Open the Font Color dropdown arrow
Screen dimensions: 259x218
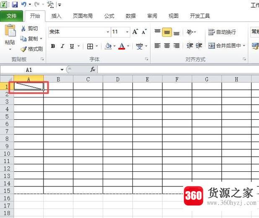point(128,46)
